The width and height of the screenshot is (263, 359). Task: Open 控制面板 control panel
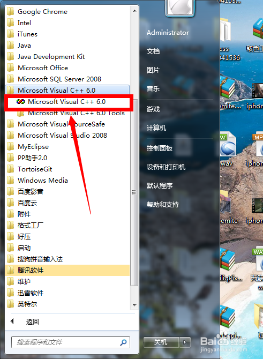(160, 148)
